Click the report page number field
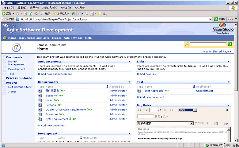239x148 pixels. coord(153,110)
